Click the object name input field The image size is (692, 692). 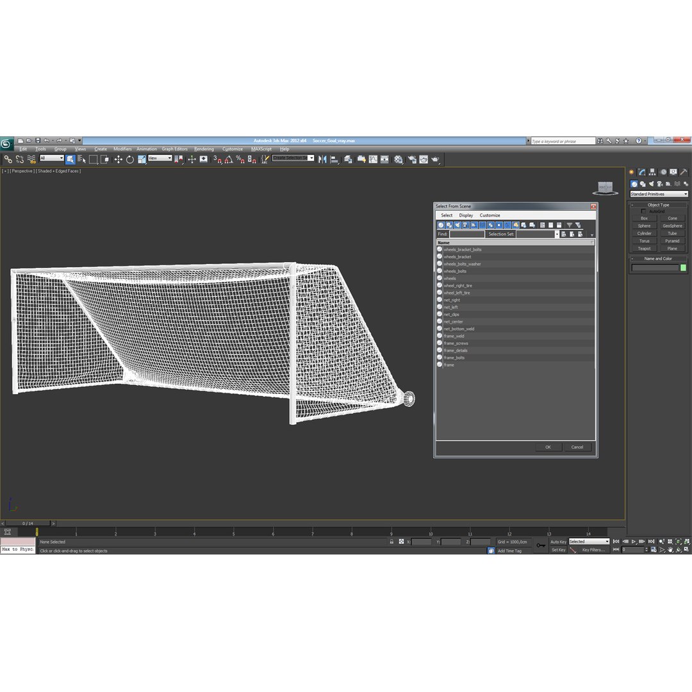[x=655, y=268]
